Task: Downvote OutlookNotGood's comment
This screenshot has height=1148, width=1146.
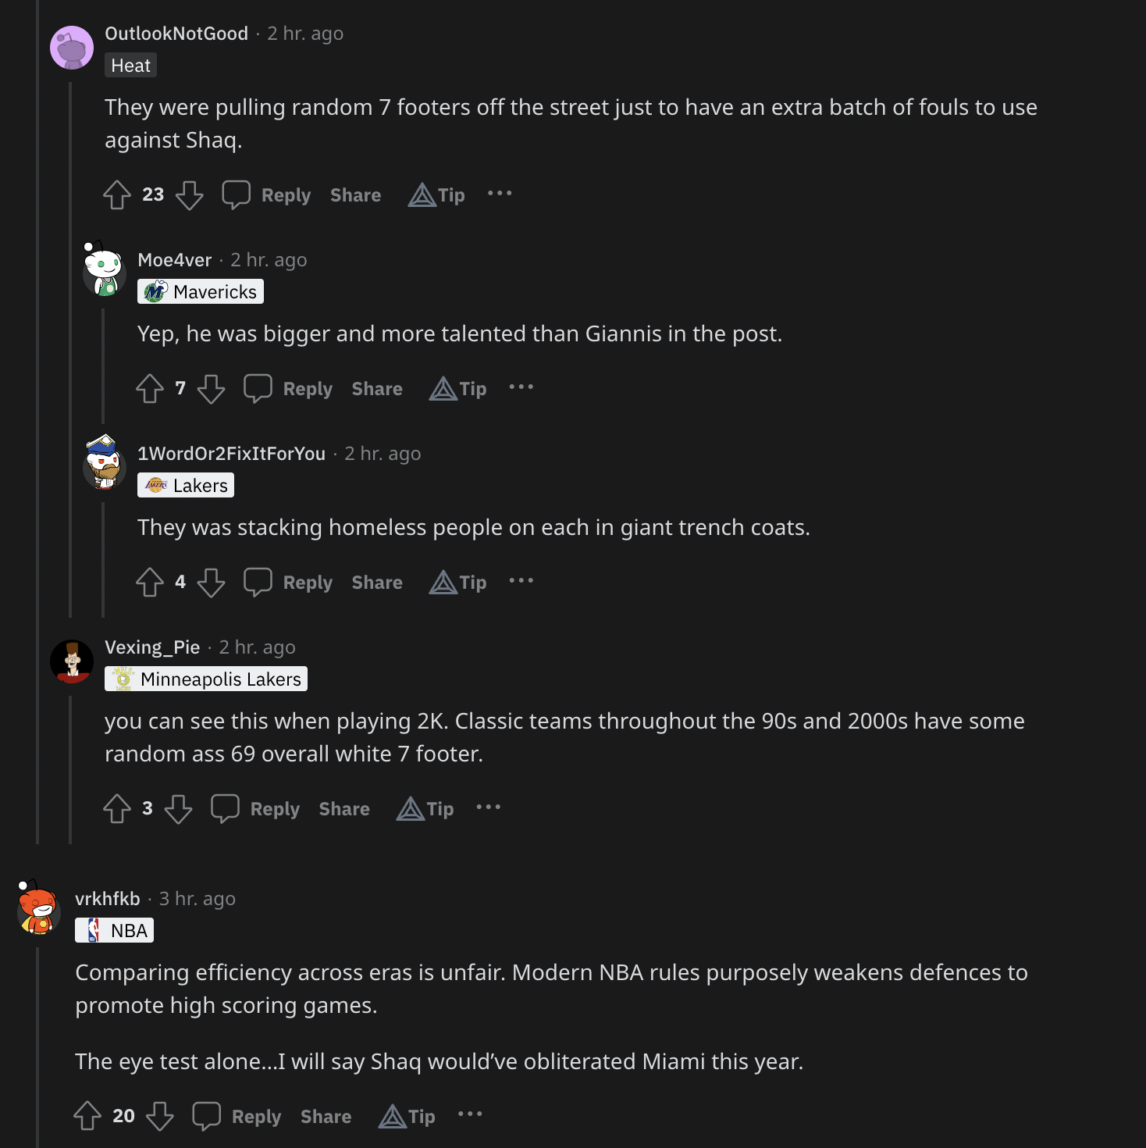Action: click(x=189, y=195)
